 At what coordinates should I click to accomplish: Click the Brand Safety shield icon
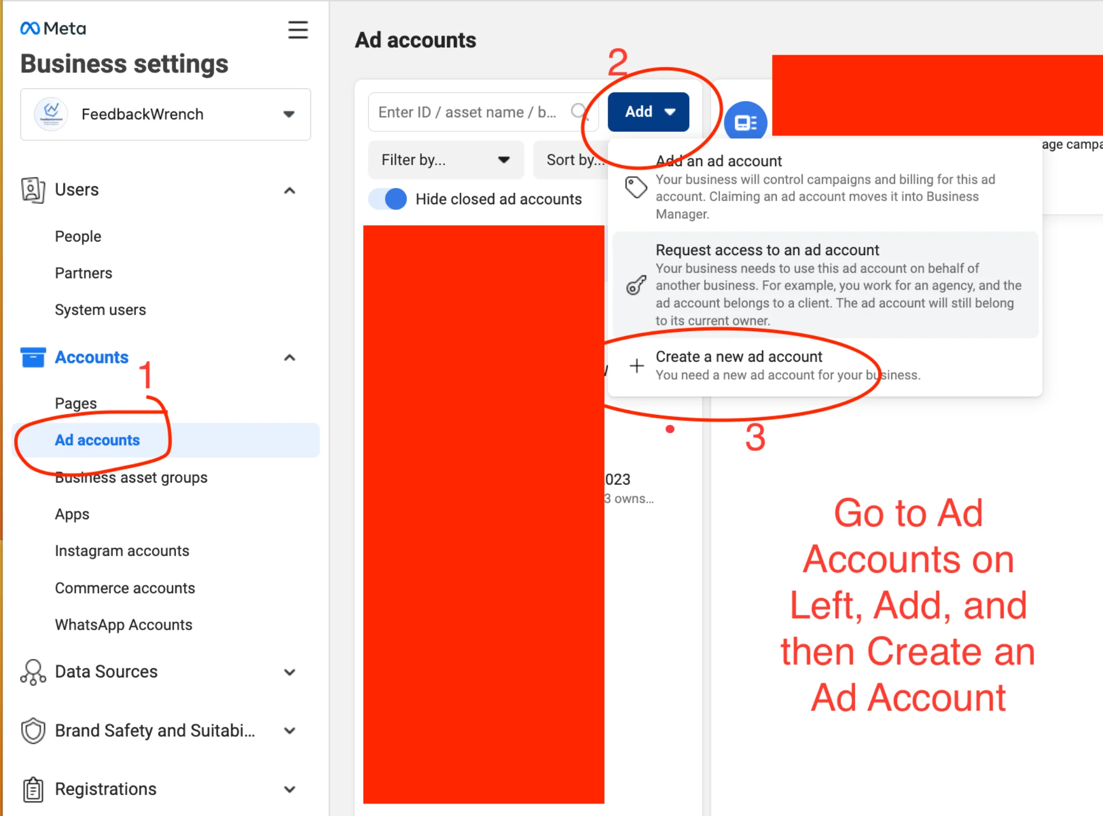click(x=33, y=730)
